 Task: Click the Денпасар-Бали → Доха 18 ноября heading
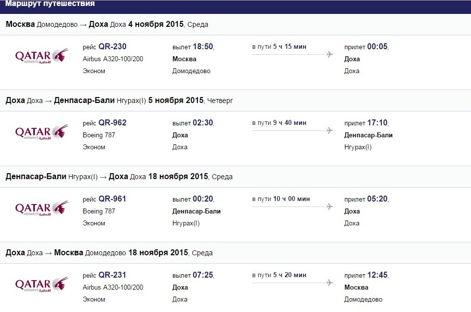click(119, 177)
